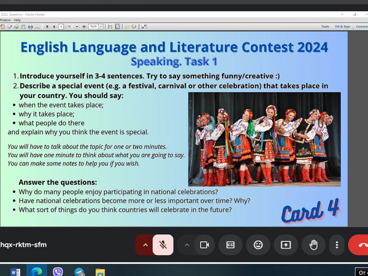Image resolution: width=368 pixels, height=276 pixels.
Task: Add a sticky note comment
Action: 127,26
